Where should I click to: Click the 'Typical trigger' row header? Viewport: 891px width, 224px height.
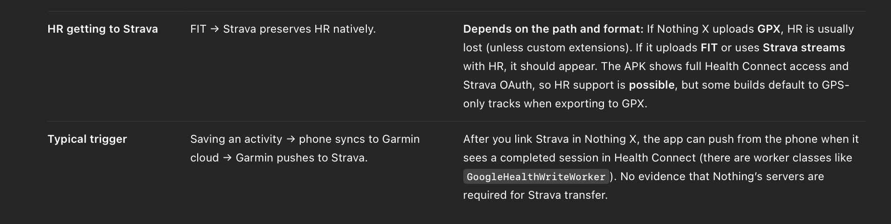pos(87,139)
